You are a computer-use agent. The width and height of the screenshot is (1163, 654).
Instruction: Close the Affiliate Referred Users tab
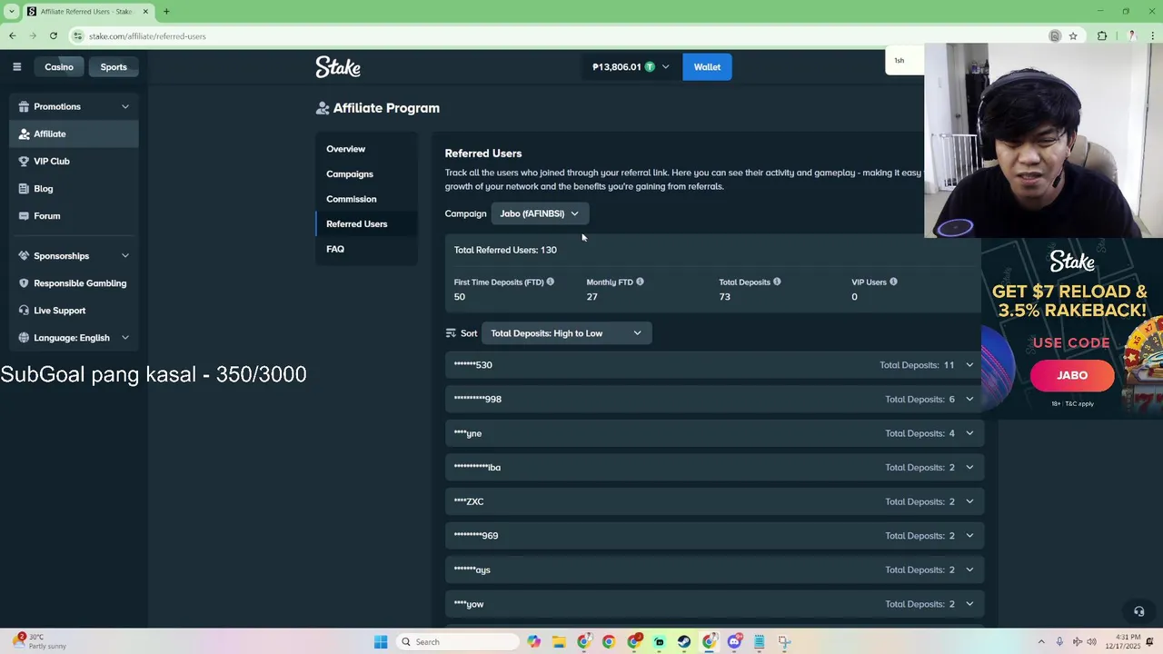point(145,12)
